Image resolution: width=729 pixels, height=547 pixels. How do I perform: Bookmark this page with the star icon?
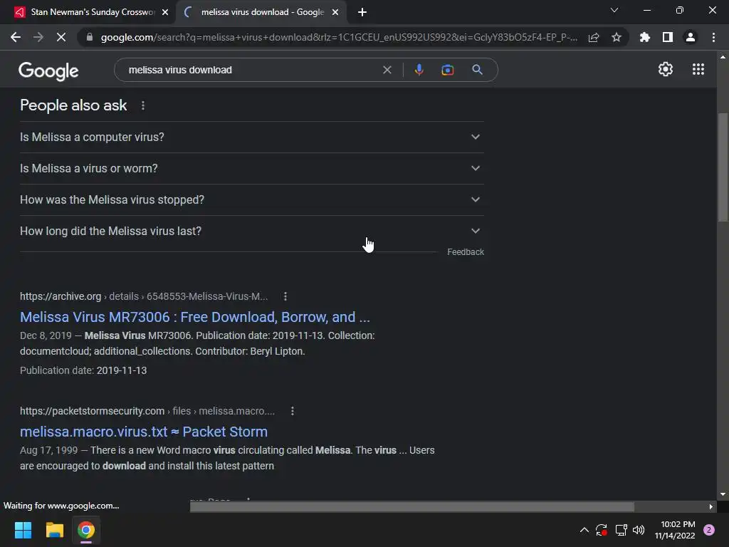(x=617, y=37)
